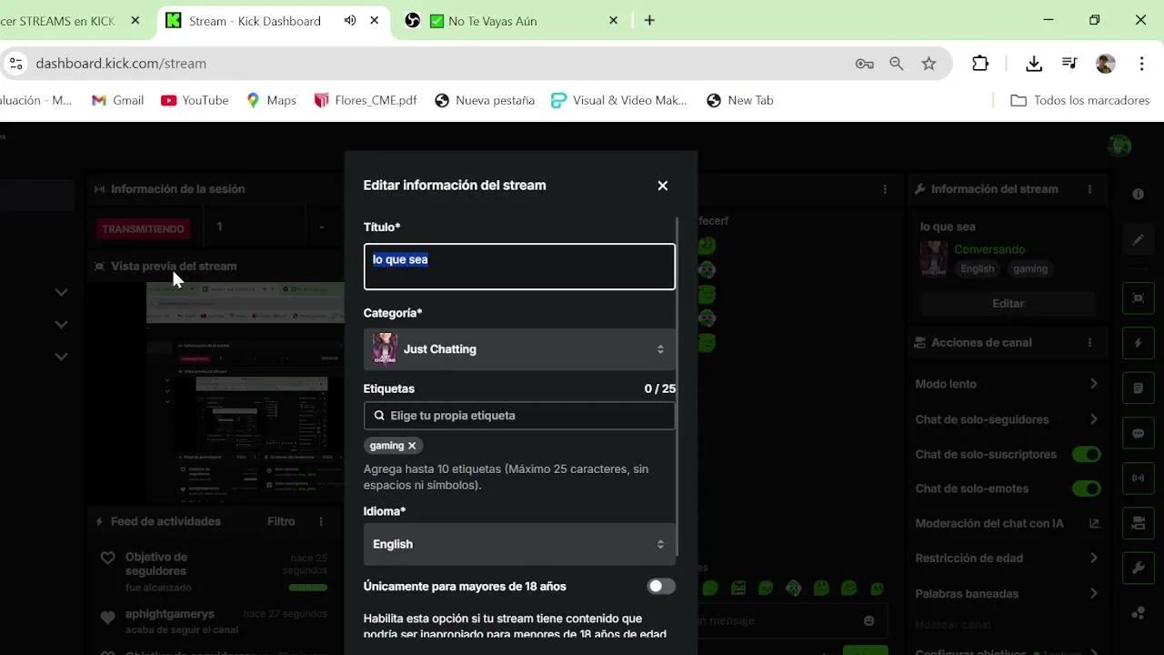Open Acciones de canal panel options menu
The image size is (1164, 655).
[x=1089, y=343]
